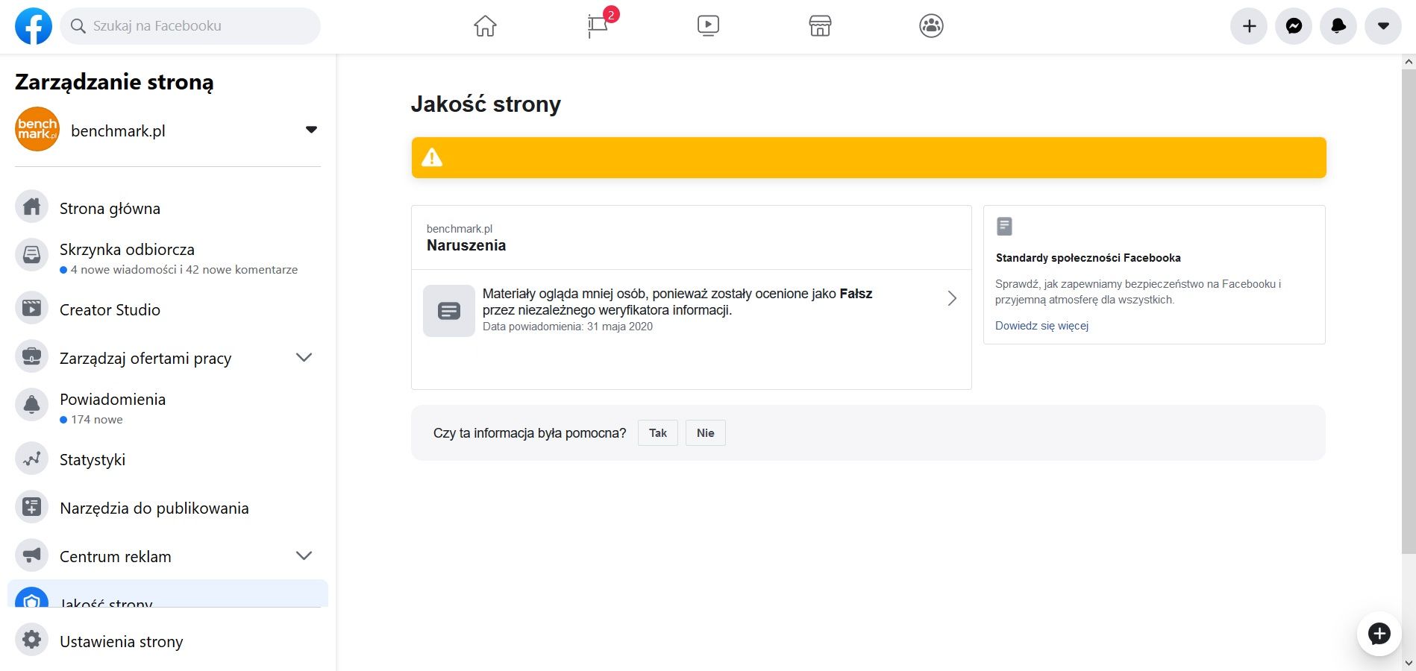Open Skrzynka odbiorcza menu item
Image resolution: width=1416 pixels, height=671 pixels.
point(168,256)
